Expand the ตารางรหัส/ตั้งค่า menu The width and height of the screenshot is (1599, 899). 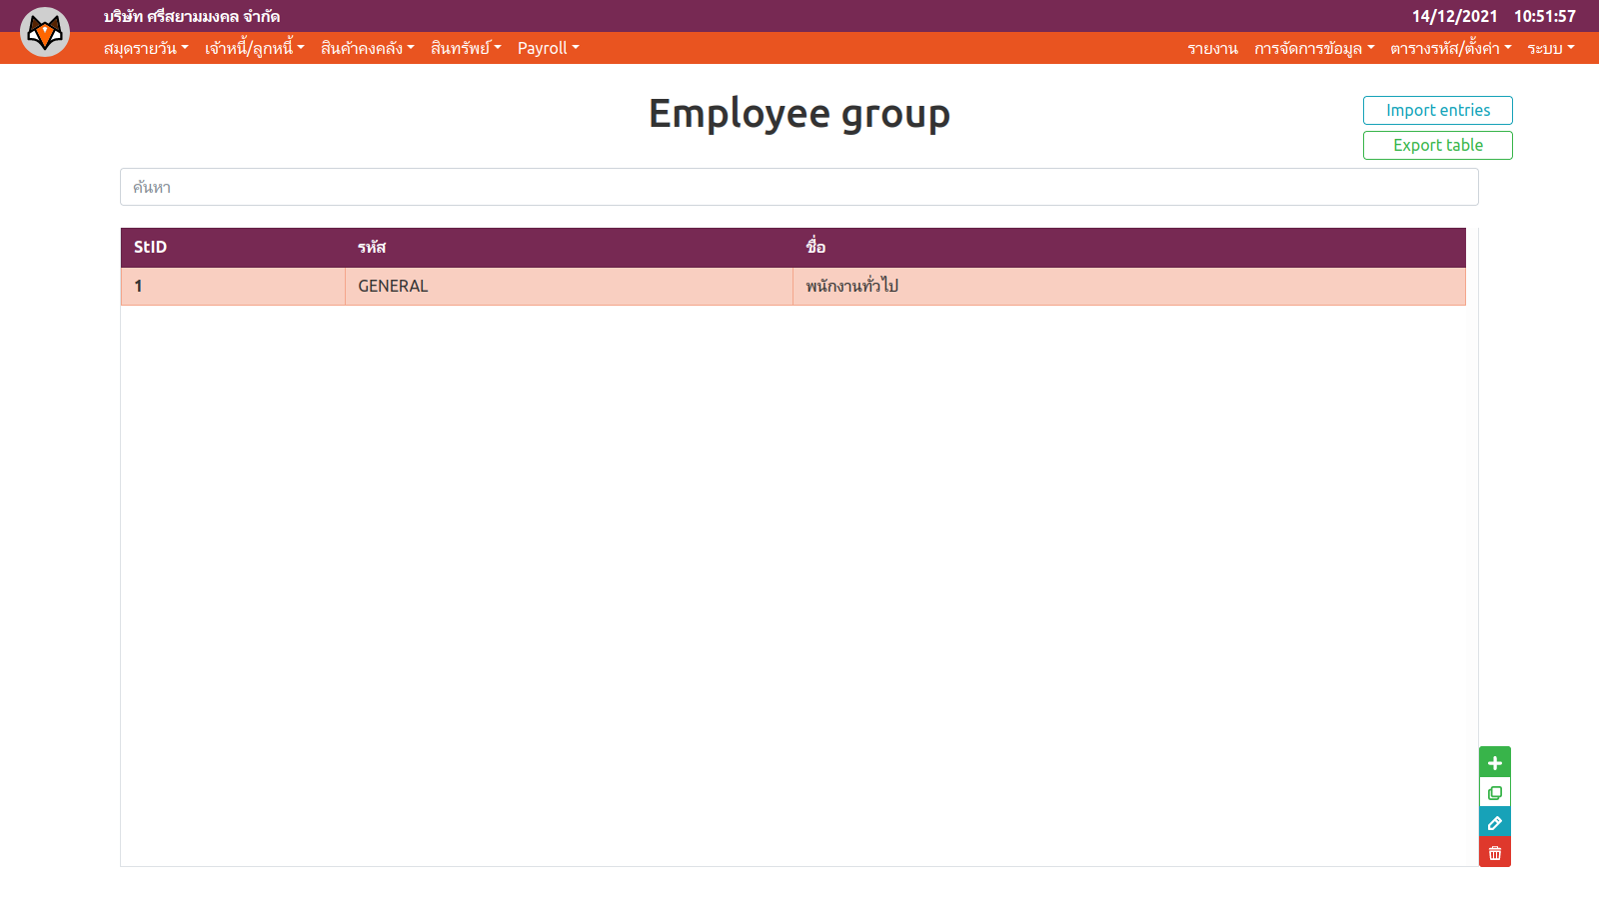[1450, 48]
